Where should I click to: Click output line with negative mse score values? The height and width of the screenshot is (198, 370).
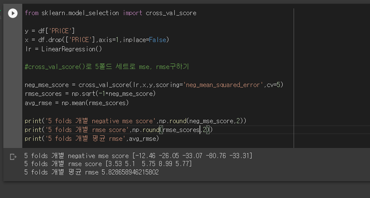pos(138,156)
